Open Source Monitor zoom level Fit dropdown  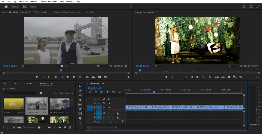tap(27, 66)
